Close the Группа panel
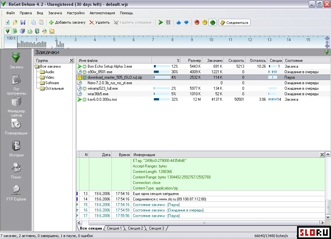 pyautogui.click(x=71, y=61)
